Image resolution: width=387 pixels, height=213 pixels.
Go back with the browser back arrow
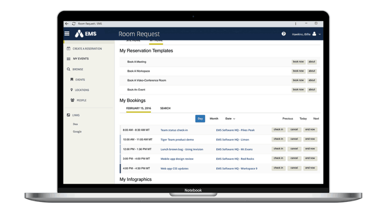click(67, 24)
